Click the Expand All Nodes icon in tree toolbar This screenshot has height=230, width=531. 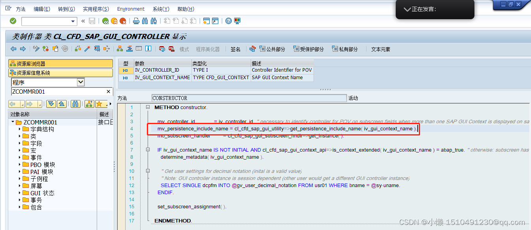[x=51, y=104]
